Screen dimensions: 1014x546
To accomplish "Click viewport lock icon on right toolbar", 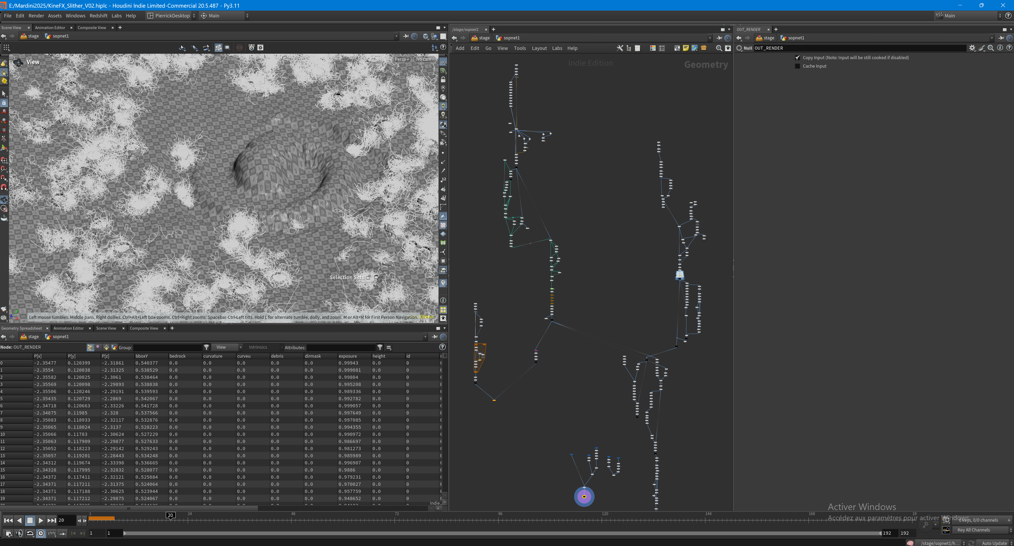I will point(443,80).
